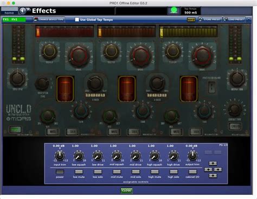Adjust the mid band squash knob
This screenshot has width=257, height=199.
tap(111, 51)
